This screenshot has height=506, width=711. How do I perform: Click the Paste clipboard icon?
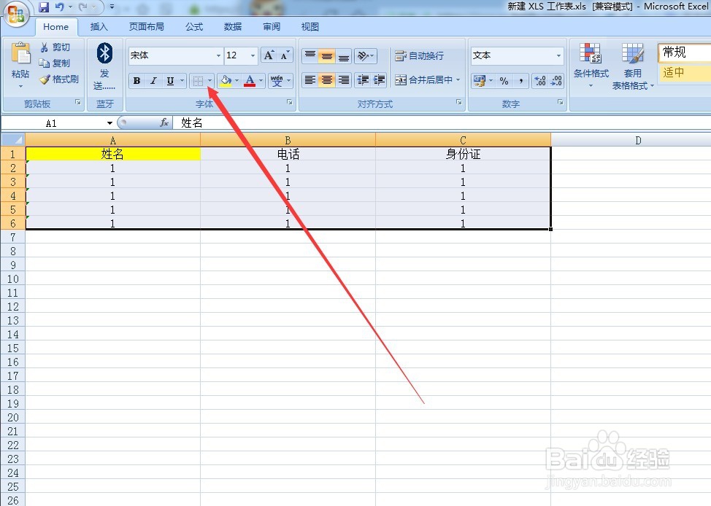point(21,54)
